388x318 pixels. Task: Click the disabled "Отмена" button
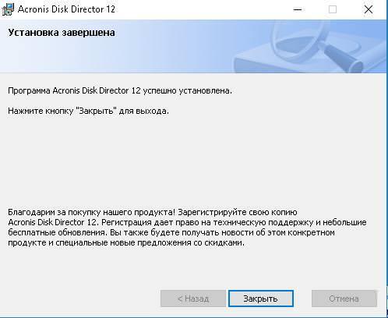click(x=344, y=299)
